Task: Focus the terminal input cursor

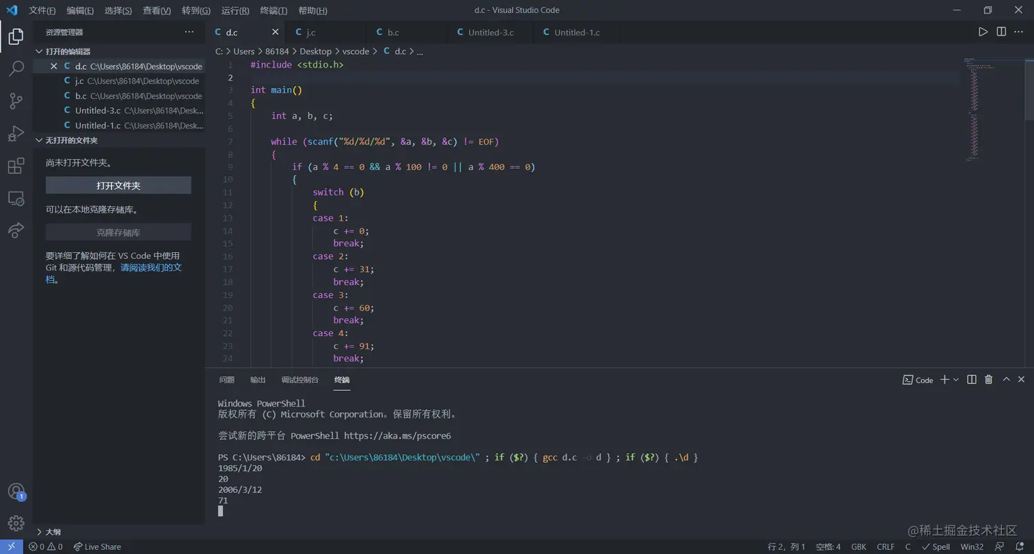Action: point(221,511)
